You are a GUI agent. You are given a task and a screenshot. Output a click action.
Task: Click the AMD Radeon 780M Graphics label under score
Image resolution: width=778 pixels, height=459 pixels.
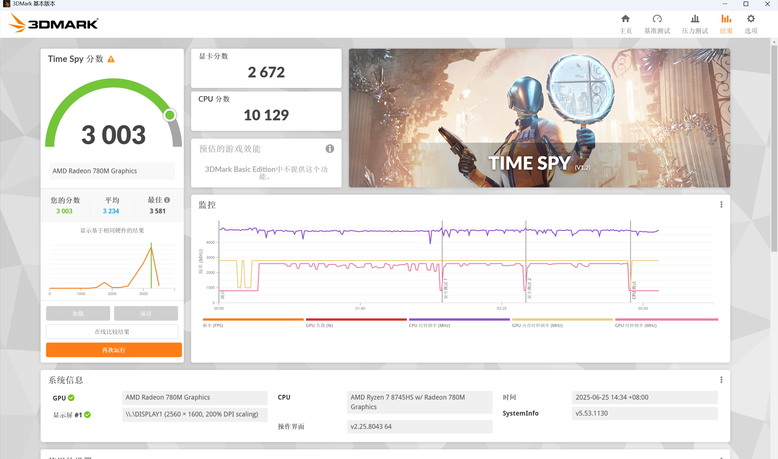pyautogui.click(x=112, y=171)
